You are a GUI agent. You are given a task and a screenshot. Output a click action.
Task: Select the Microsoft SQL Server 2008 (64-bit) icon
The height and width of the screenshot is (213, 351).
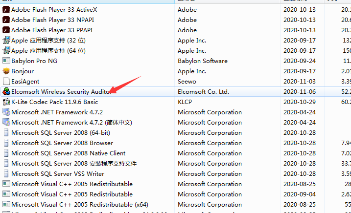(x=6, y=133)
